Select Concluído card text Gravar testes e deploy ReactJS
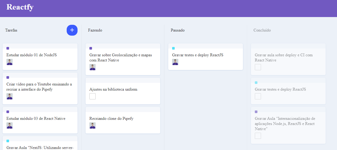The height and width of the screenshot is (150, 337). tap(280, 89)
